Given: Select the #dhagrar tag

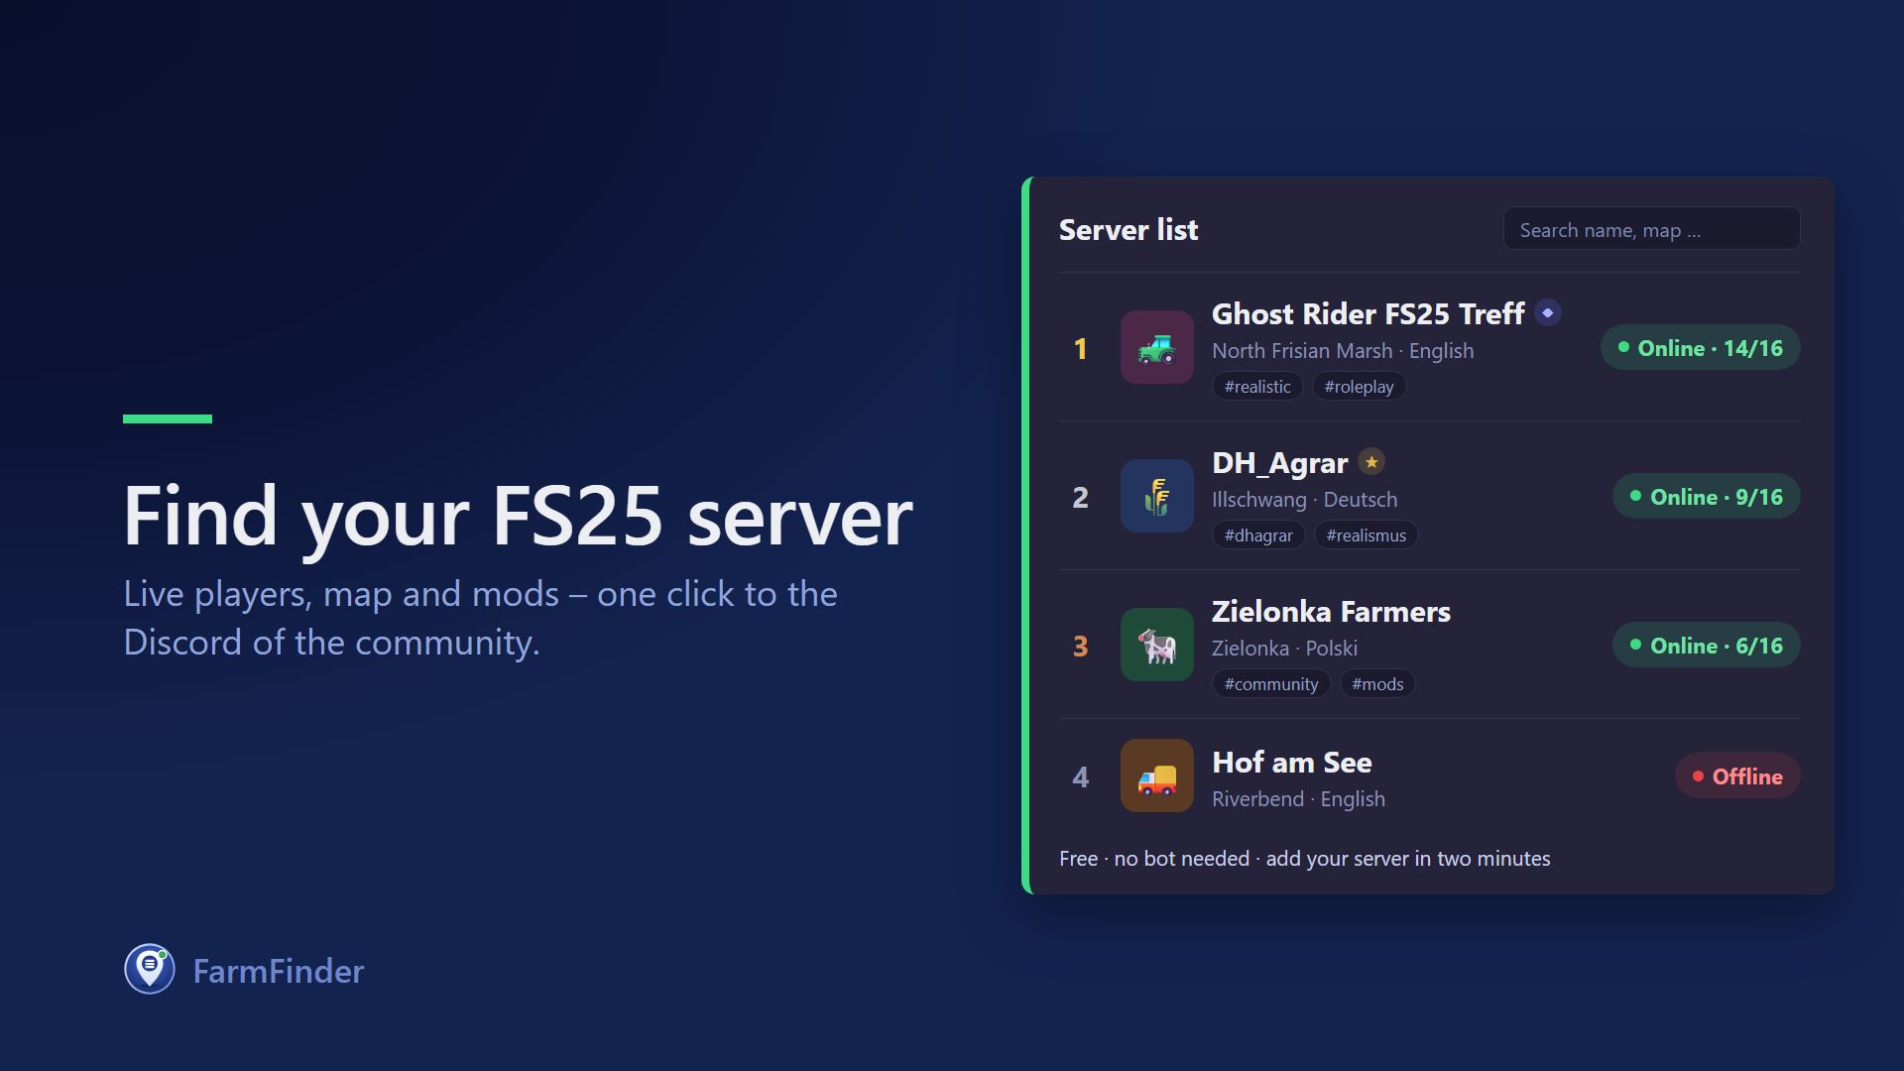Looking at the screenshot, I should click(1258, 535).
